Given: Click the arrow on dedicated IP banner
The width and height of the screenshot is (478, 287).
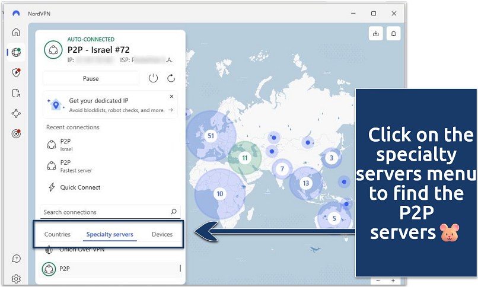Looking at the screenshot, I should [171, 110].
